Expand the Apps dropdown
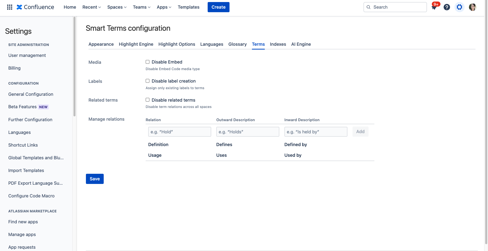 (164, 7)
